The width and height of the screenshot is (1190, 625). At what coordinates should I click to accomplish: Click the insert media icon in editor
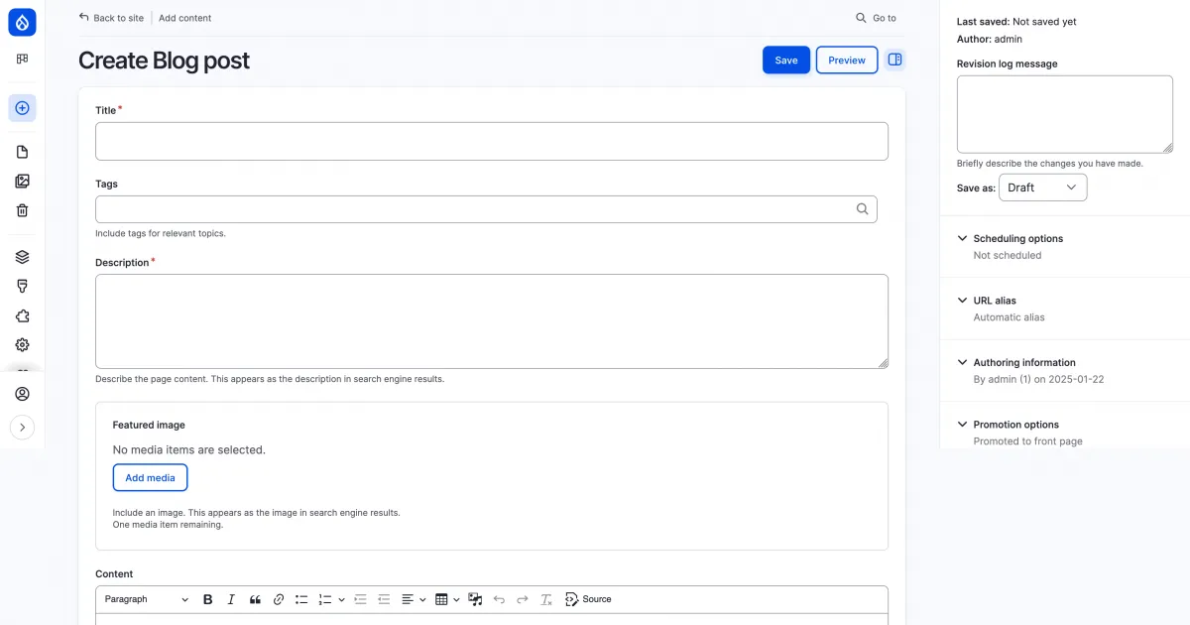(x=476, y=599)
